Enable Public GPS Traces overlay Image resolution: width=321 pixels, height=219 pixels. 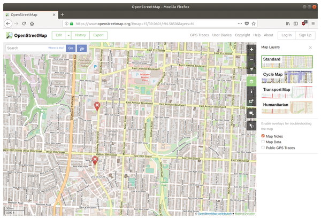(x=263, y=148)
